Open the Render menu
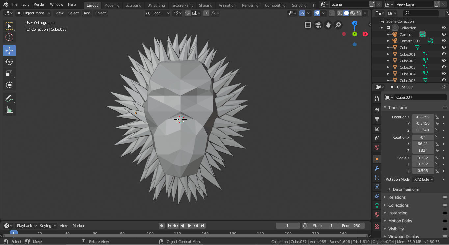The width and height of the screenshot is (449, 245). tap(40, 4)
